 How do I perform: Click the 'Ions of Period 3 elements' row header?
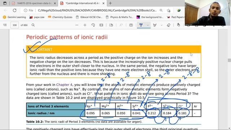(56, 106)
